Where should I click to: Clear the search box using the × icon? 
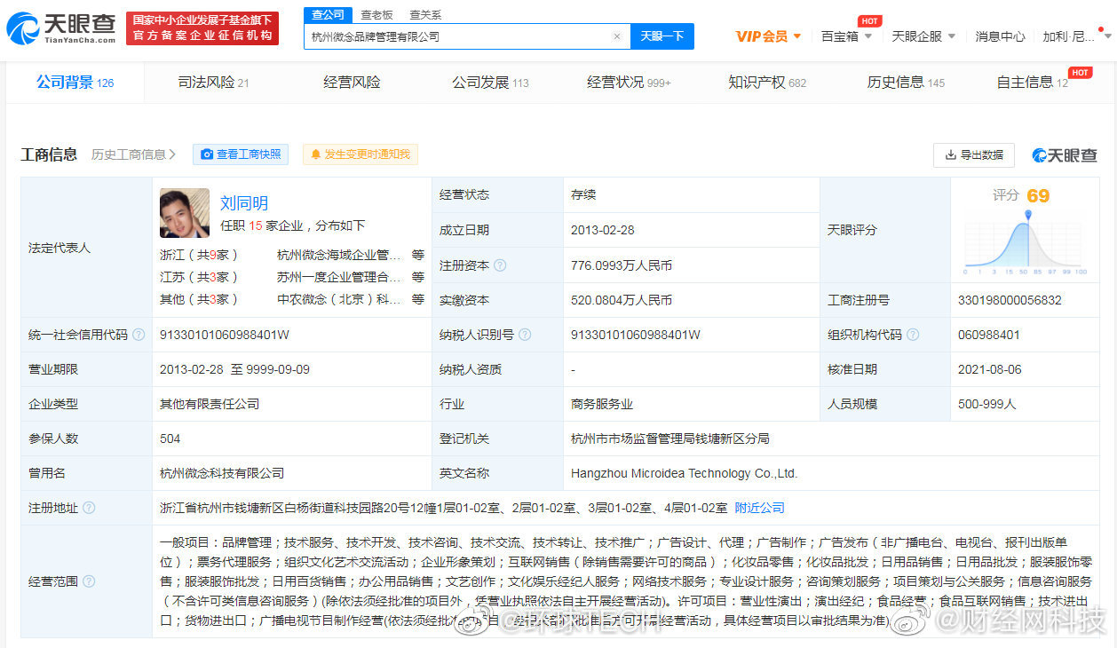617,36
